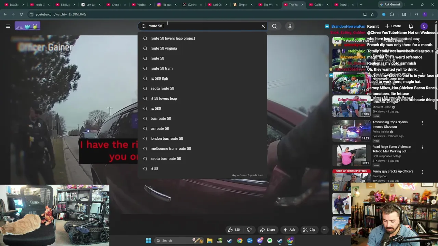Open the Windows Start menu
Screen dimensions: 438x246
click(148, 241)
